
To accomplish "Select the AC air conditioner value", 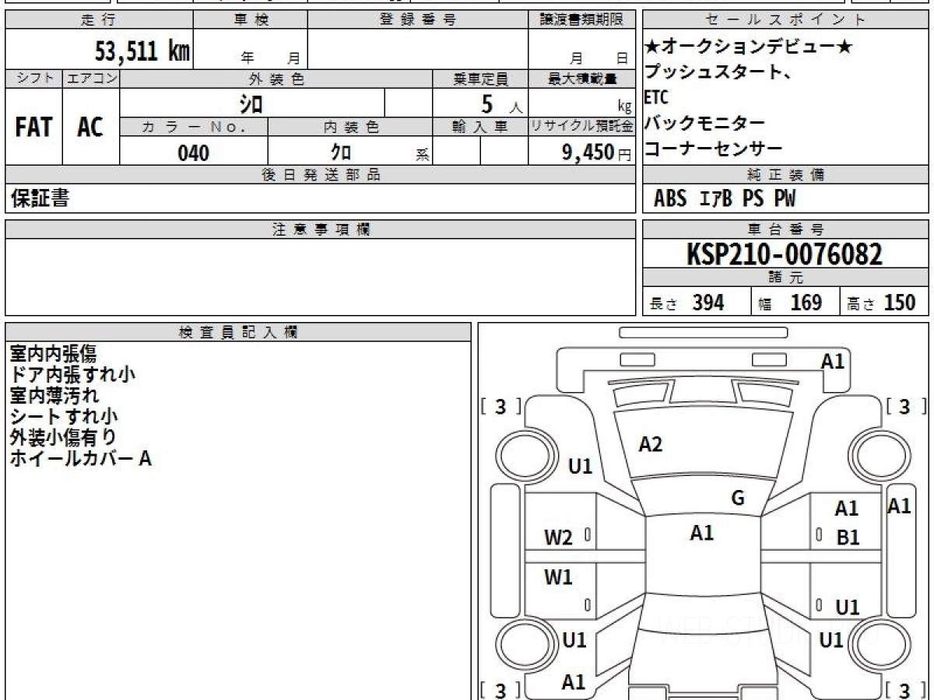I will tap(90, 127).
